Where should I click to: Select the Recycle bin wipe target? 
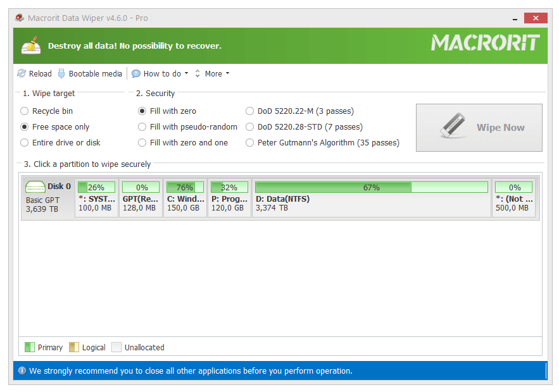(24, 111)
